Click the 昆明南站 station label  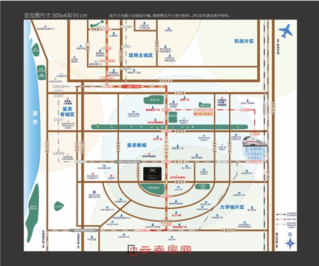tap(258, 148)
